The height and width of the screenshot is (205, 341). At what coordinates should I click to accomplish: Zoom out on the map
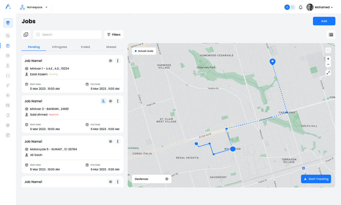point(328,64)
